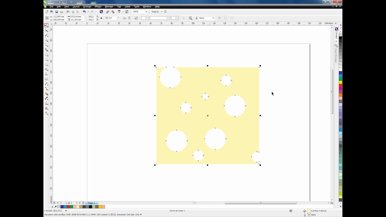
Task: Select the Shape tool
Action: pyautogui.click(x=46, y=30)
